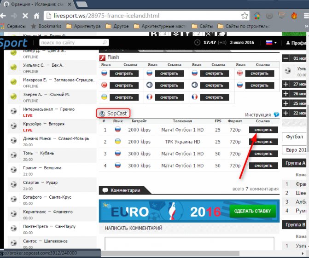Expand the 26 июня section
Viewport: 309px width, 258px height.
pos(286,94)
